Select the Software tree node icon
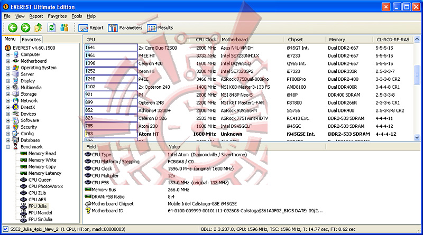The image size is (423, 235). coord(16,120)
